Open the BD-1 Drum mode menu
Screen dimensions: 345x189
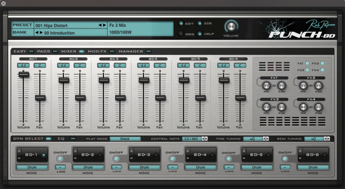[x=32, y=167]
